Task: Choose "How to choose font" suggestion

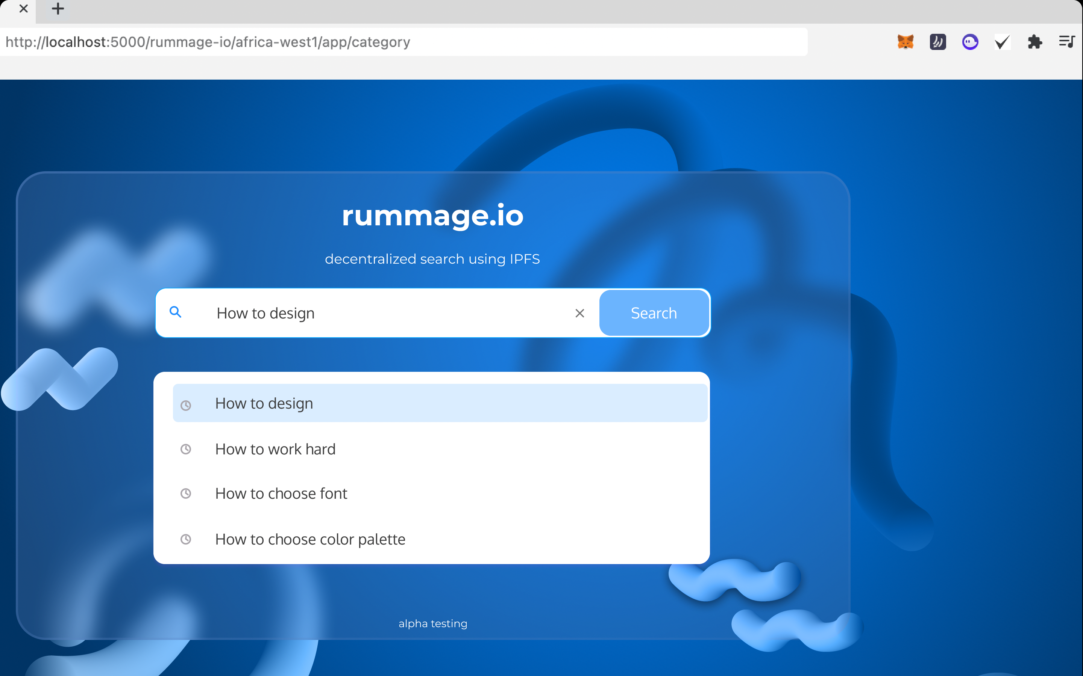Action: tap(281, 493)
